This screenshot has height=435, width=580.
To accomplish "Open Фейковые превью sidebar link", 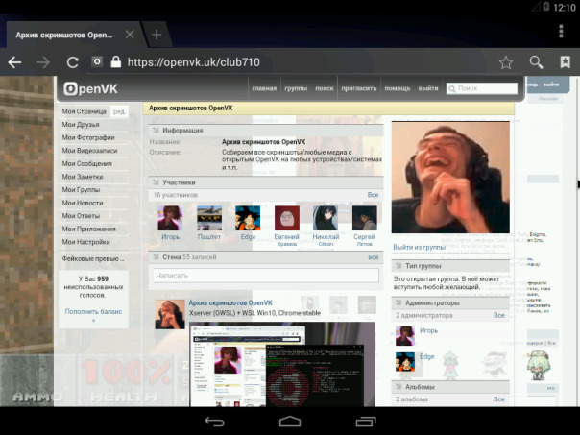I will click(x=93, y=258).
